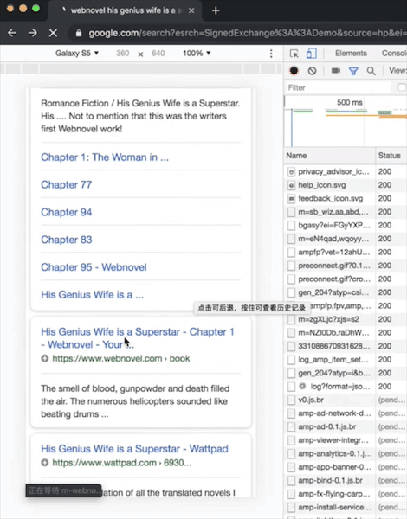Open the Chapter 1: The Woman in link

pyautogui.click(x=105, y=157)
